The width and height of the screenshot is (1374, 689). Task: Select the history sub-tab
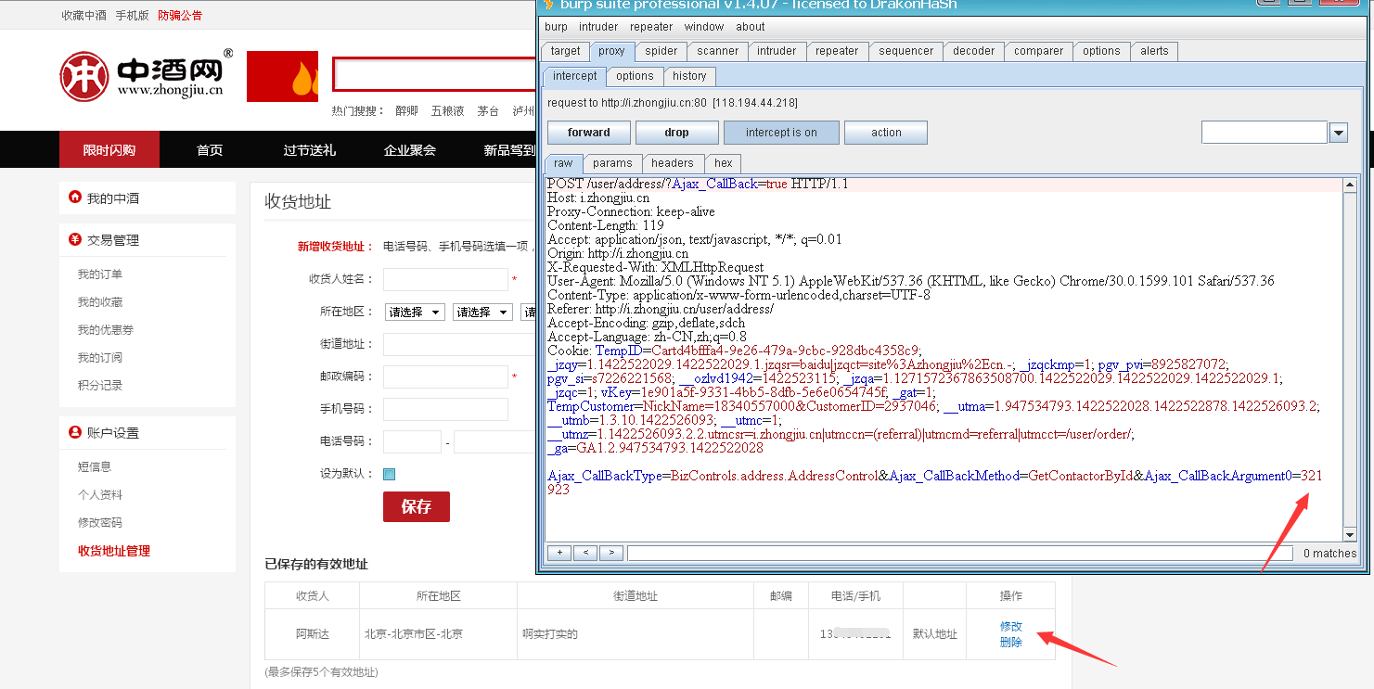[689, 76]
